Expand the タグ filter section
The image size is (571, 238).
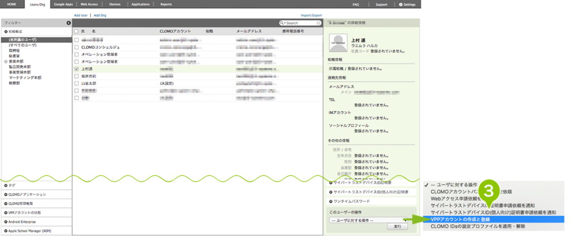click(6, 185)
